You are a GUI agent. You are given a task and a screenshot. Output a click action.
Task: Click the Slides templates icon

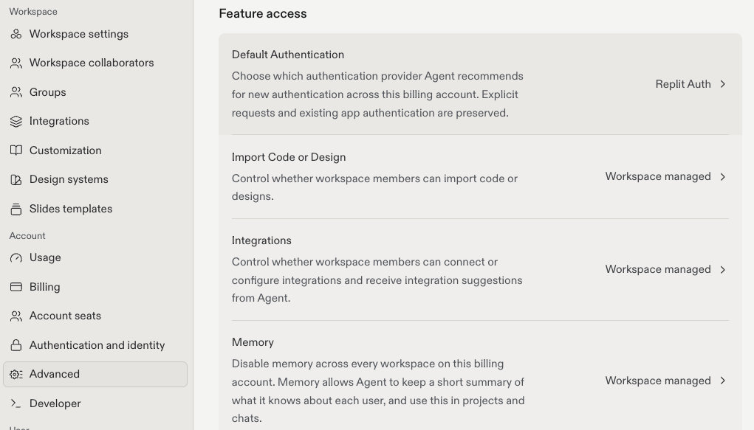point(16,209)
